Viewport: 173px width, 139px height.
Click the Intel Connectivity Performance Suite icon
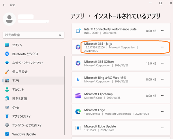click(78, 31)
